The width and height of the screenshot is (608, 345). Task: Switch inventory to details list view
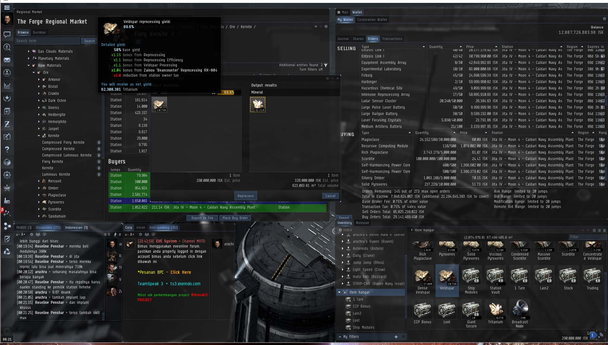pos(599,230)
